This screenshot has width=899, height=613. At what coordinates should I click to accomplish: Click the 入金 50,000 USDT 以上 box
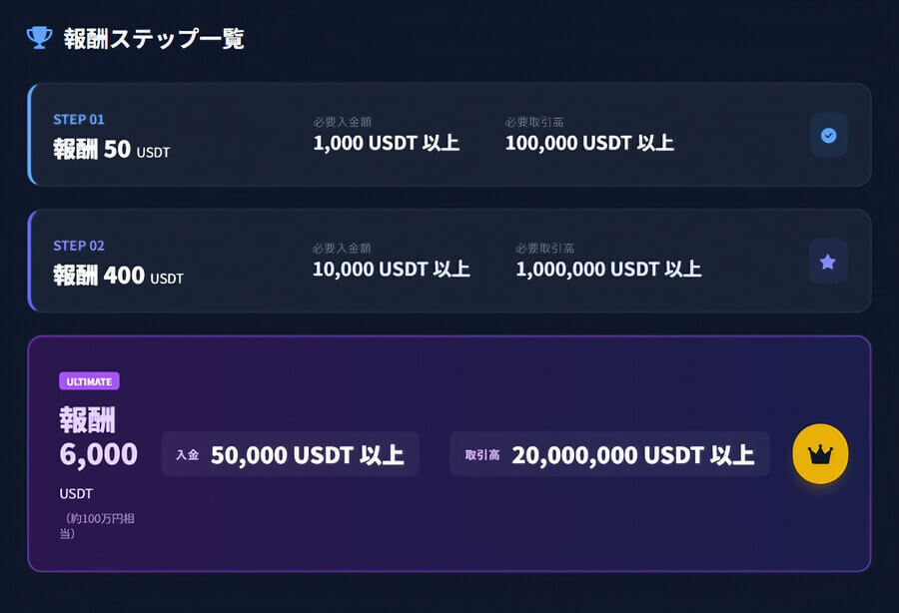(290, 454)
